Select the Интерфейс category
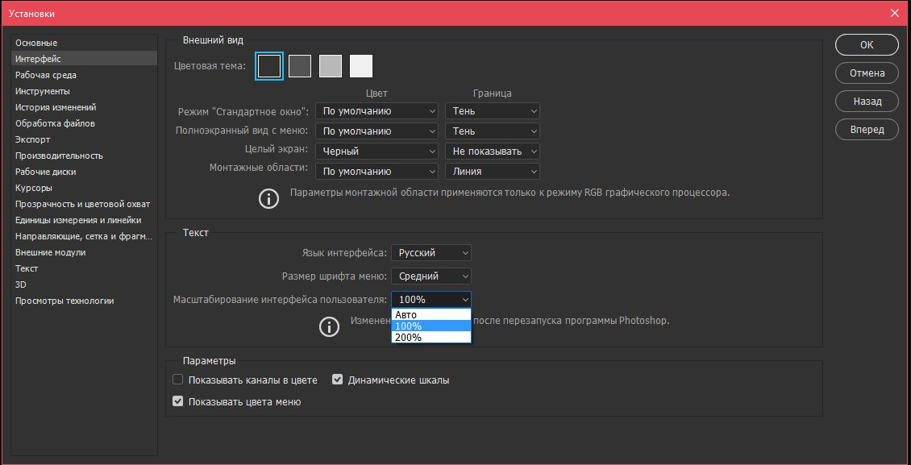The height and width of the screenshot is (465, 911). pos(85,59)
